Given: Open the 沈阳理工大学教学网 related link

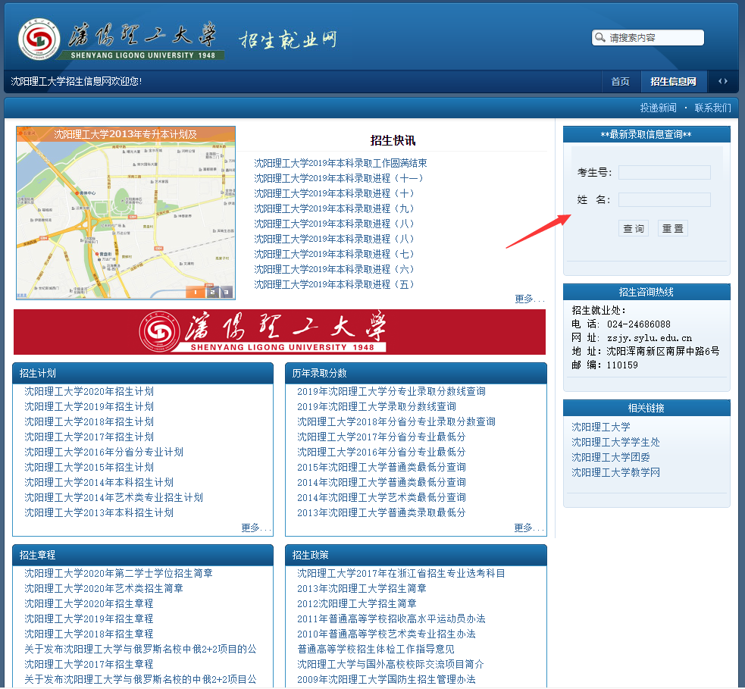Looking at the screenshot, I should click(x=615, y=473).
